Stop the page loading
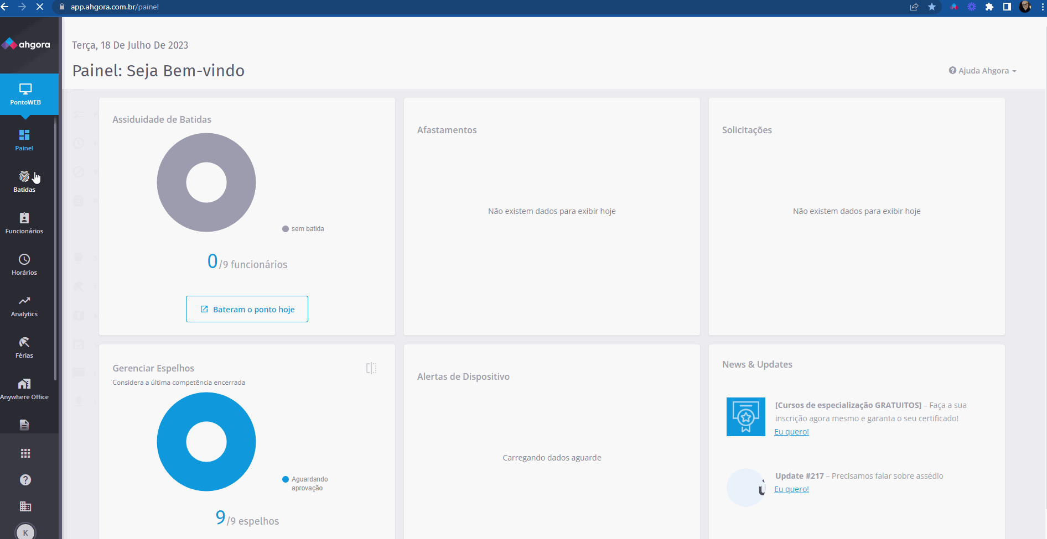Screen dimensions: 1047x539 40,7
